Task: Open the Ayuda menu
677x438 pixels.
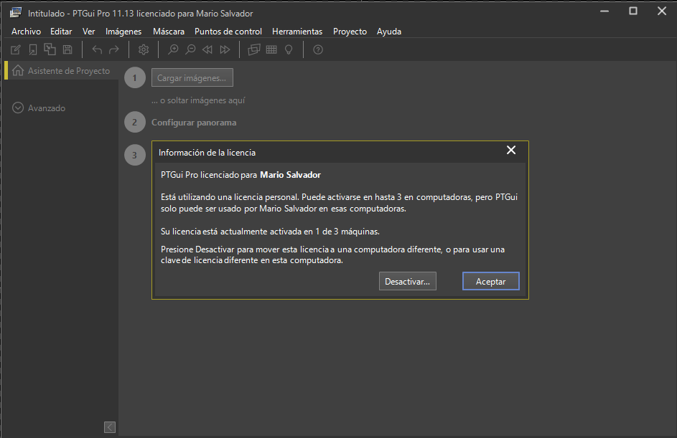Action: click(389, 32)
